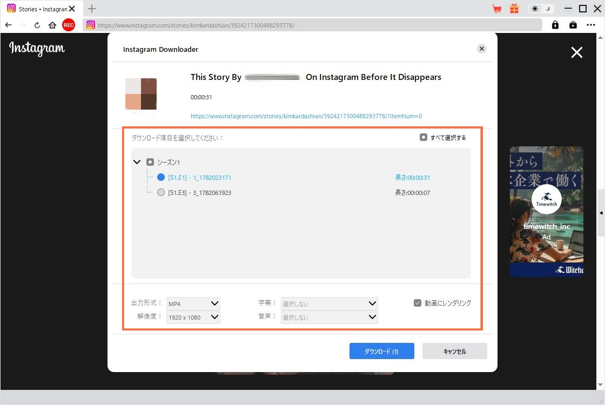
Task: Go back with the browser back arrow
Action: (9, 25)
